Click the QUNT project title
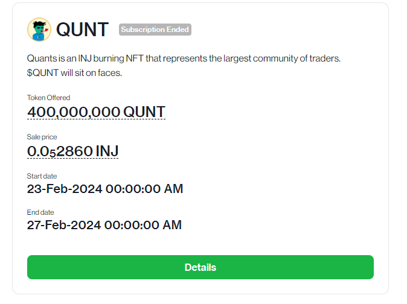The height and width of the screenshot is (304, 407). coord(82,30)
